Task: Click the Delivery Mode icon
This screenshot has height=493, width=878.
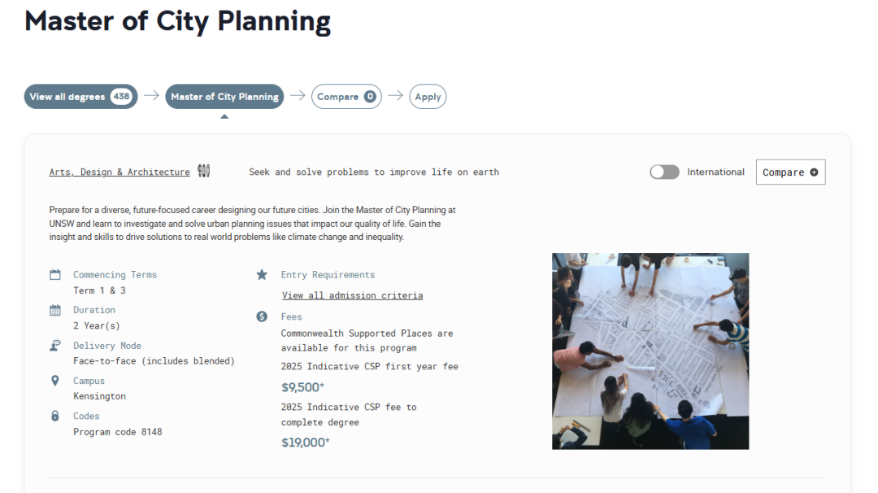Action: [x=55, y=346]
